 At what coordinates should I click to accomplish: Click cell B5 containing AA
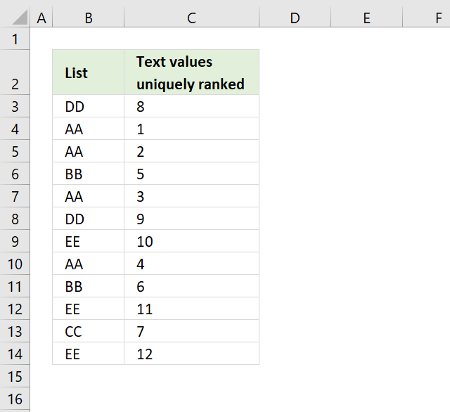[89, 151]
